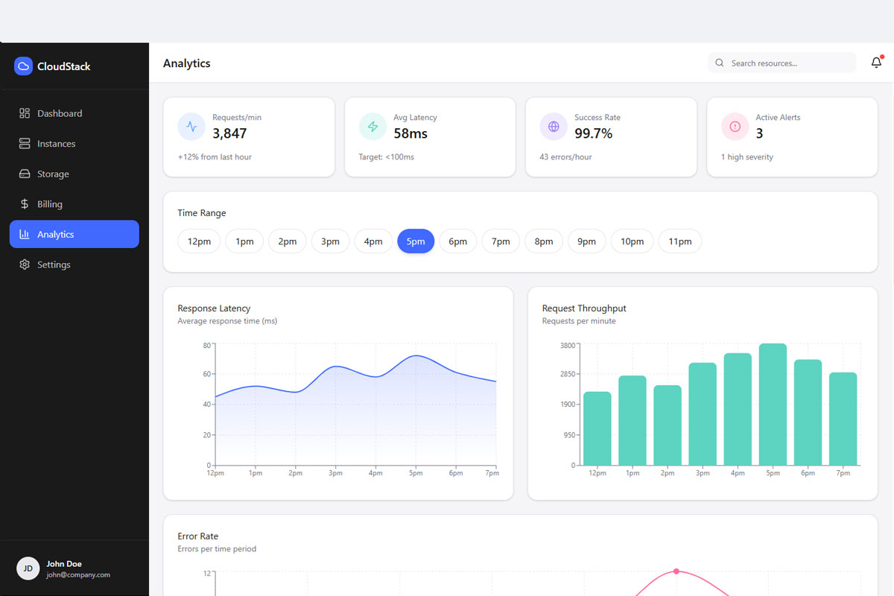Click the CloudStack cloud logo icon
Image resolution: width=894 pixels, height=596 pixels.
pyautogui.click(x=24, y=66)
